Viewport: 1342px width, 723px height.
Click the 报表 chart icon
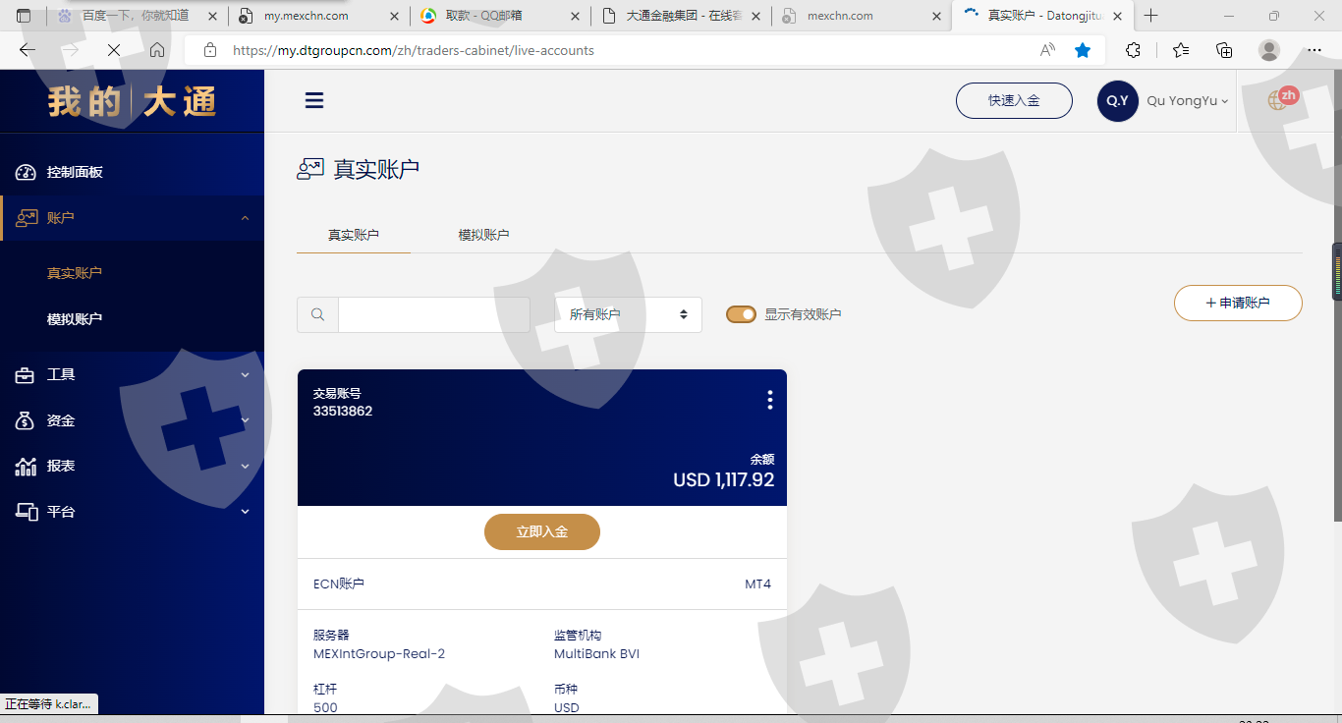[26, 466]
